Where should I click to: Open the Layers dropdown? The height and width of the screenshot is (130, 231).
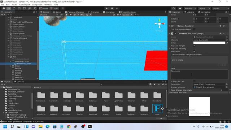pyautogui.click(x=204, y=8)
